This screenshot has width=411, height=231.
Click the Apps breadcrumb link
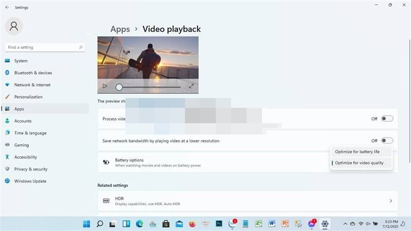[x=120, y=29]
